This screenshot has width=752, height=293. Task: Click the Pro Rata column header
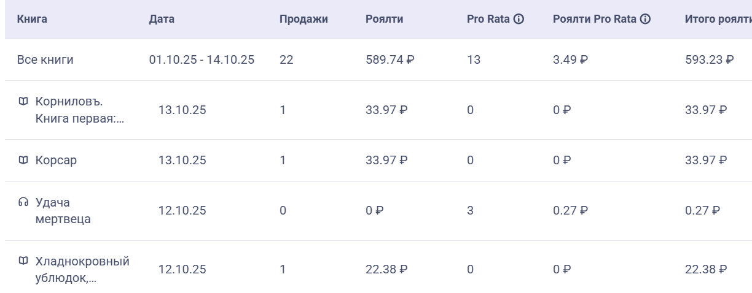click(x=489, y=19)
